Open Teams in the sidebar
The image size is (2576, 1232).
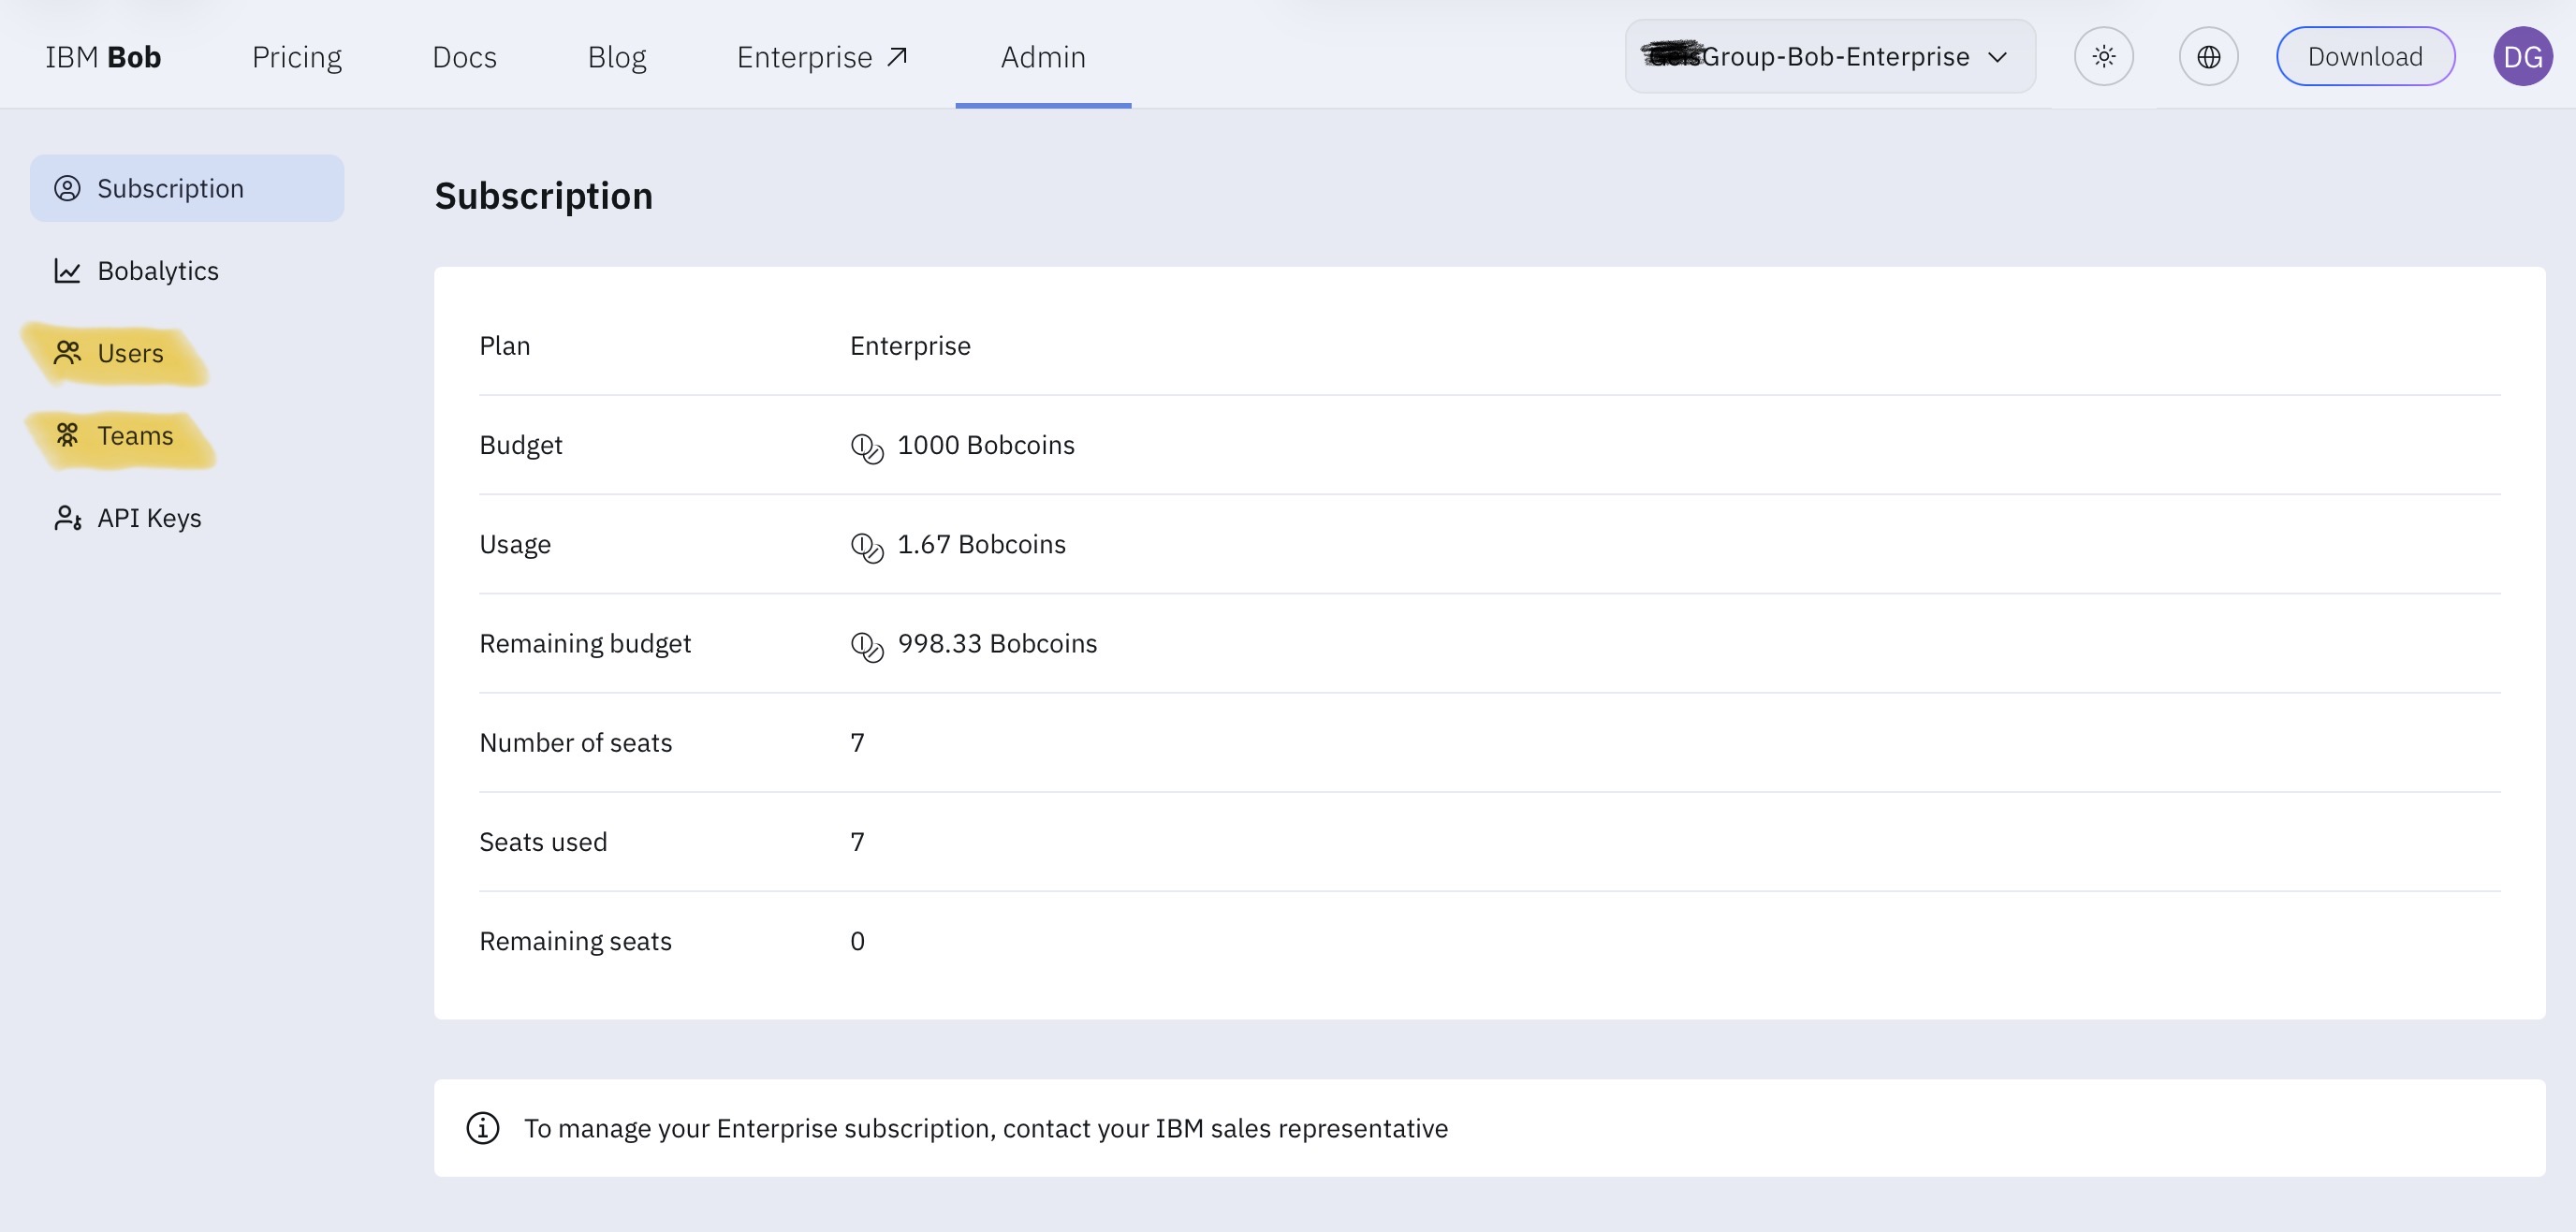click(x=187, y=435)
